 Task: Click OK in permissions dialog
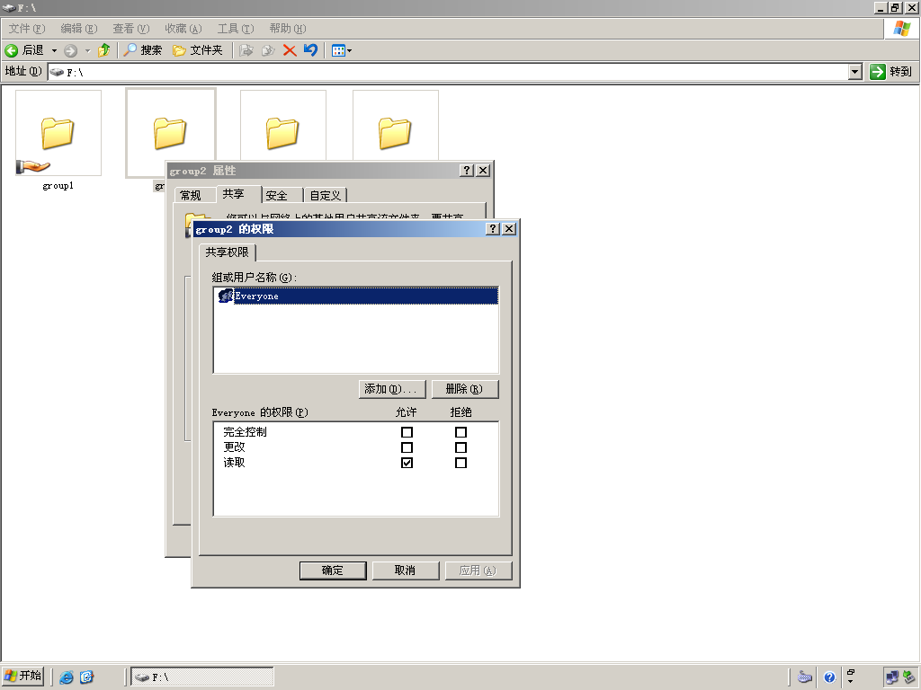[333, 571]
